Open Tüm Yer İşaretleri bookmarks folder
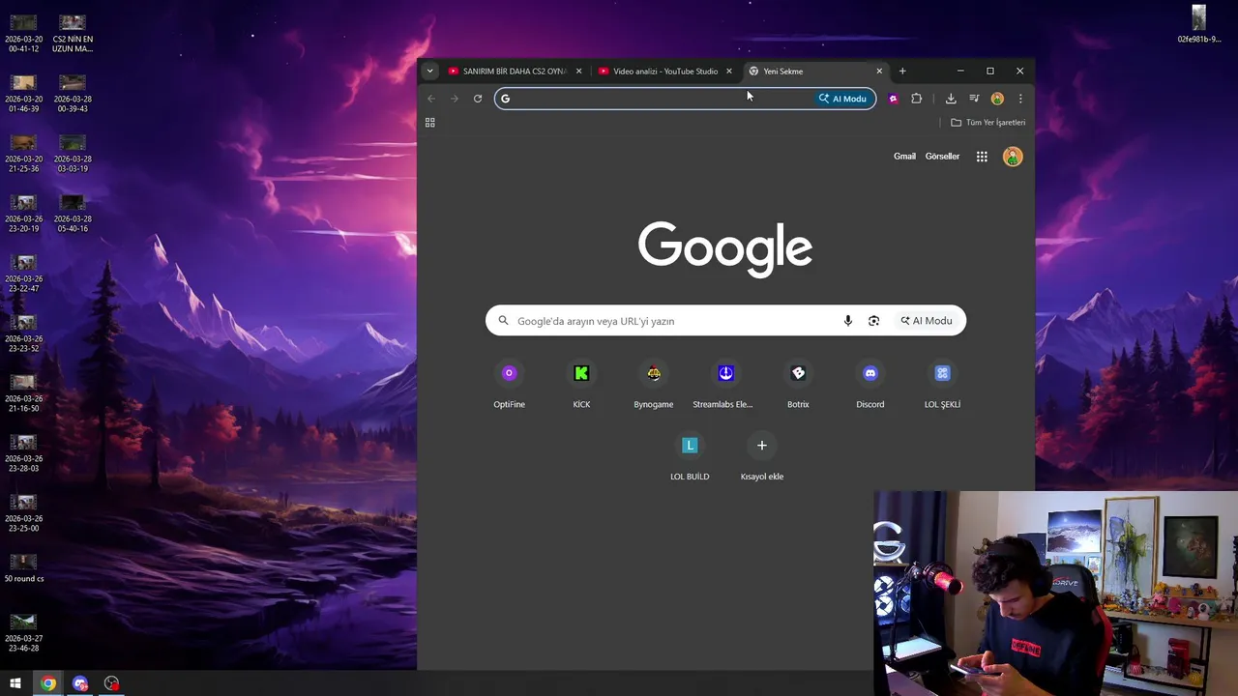 (x=987, y=123)
